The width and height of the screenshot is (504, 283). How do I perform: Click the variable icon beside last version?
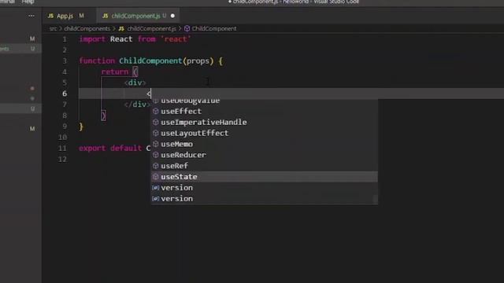[x=156, y=199]
